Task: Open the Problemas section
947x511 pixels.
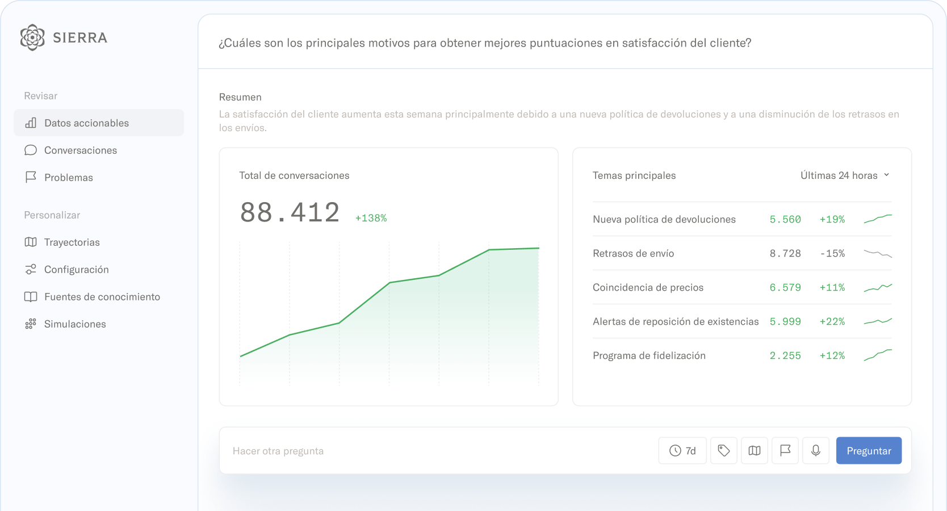Action: (99, 177)
